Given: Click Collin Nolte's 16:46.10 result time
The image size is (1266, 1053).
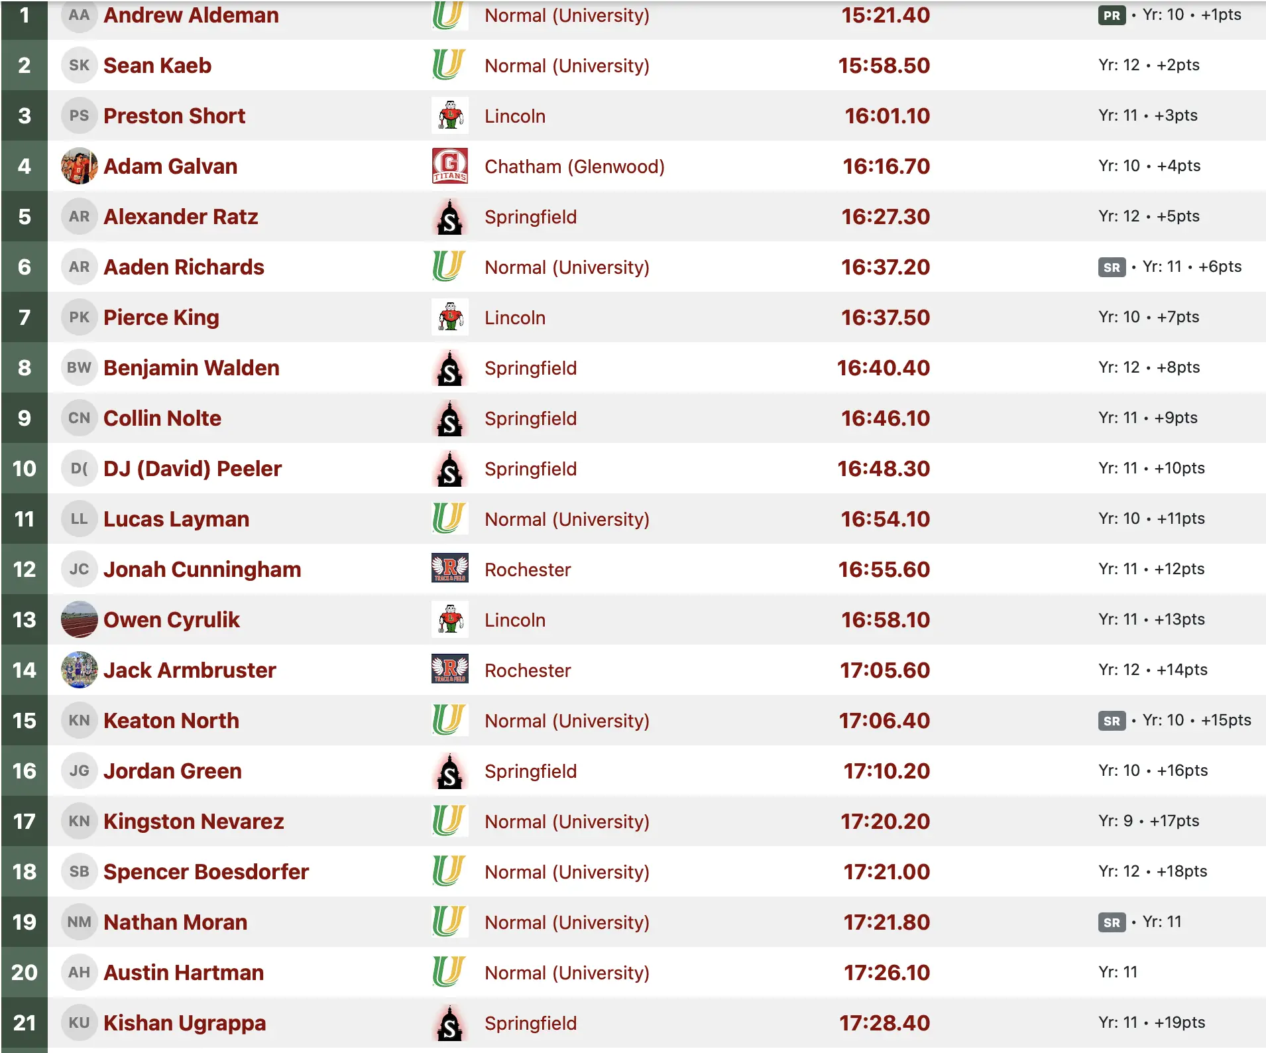Looking at the screenshot, I should coord(885,418).
